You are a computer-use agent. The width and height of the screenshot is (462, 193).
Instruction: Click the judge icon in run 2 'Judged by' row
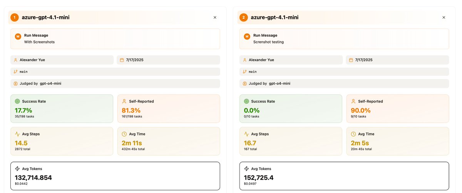(244, 83)
